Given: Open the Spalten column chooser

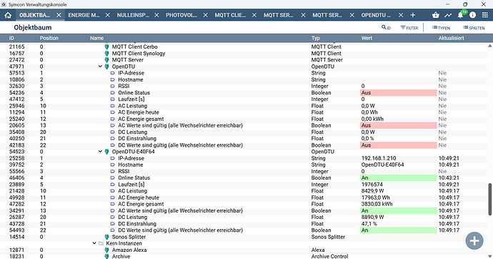Looking at the screenshot, I should (x=474, y=28).
